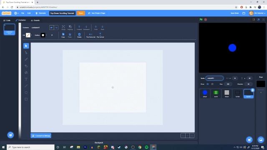Click Choose a Costume button
The height and width of the screenshot is (150, 267).
point(10,135)
